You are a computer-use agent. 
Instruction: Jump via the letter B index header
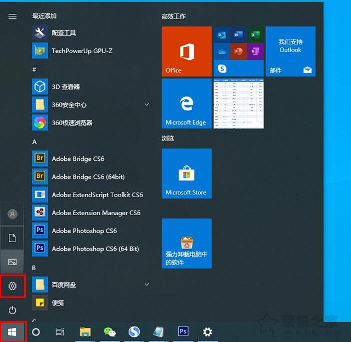click(34, 268)
